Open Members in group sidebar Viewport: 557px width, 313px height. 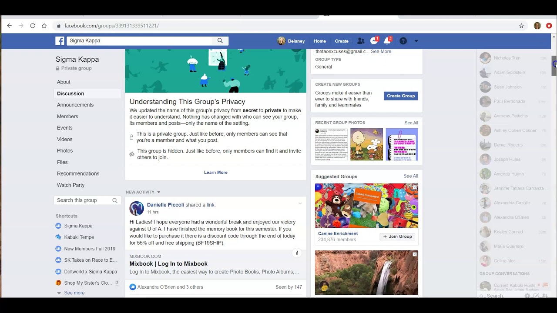[67, 117]
